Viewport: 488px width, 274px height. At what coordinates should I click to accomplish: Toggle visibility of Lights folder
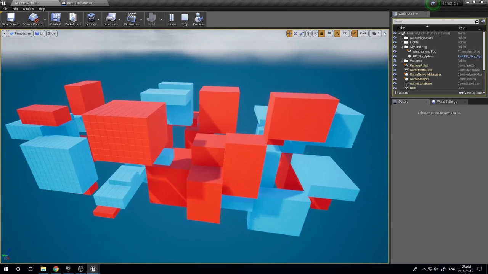tap(395, 42)
